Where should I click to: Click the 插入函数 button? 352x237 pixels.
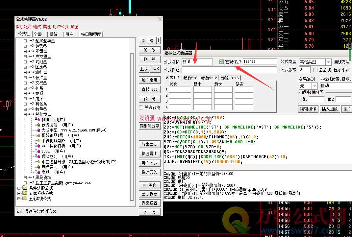[x=330, y=109]
